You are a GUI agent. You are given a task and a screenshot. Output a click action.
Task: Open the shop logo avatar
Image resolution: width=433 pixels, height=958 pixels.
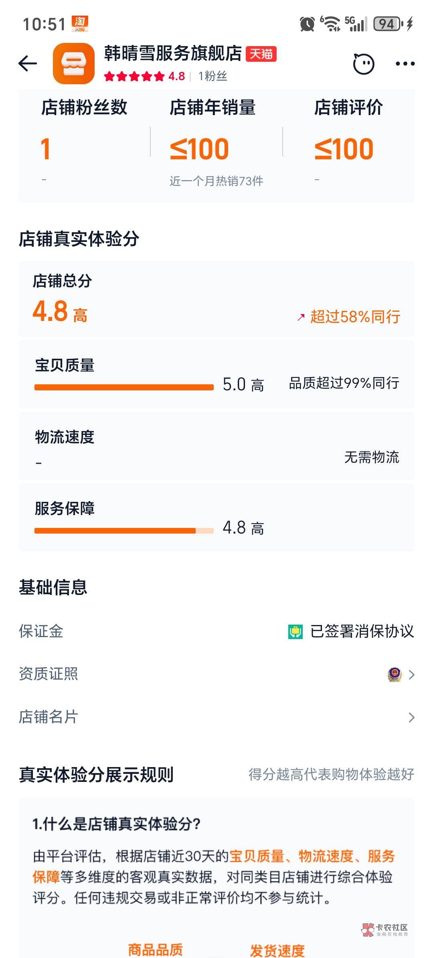click(74, 63)
